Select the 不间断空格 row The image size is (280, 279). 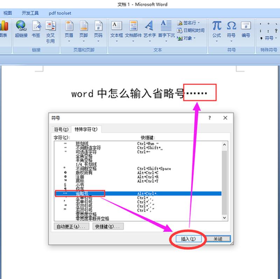click(138, 169)
